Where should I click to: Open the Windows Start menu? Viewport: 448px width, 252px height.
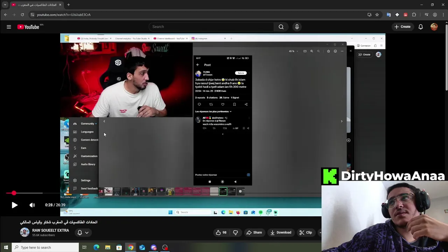6,247
